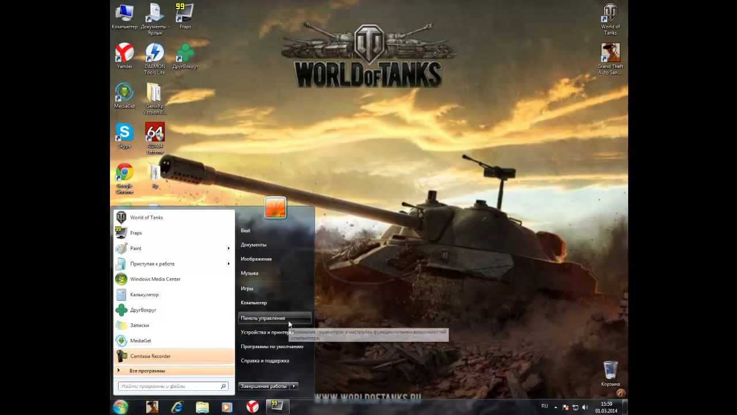This screenshot has width=737, height=415.
Task: Launch World of Tanks from Start menu
Action: pos(174,217)
